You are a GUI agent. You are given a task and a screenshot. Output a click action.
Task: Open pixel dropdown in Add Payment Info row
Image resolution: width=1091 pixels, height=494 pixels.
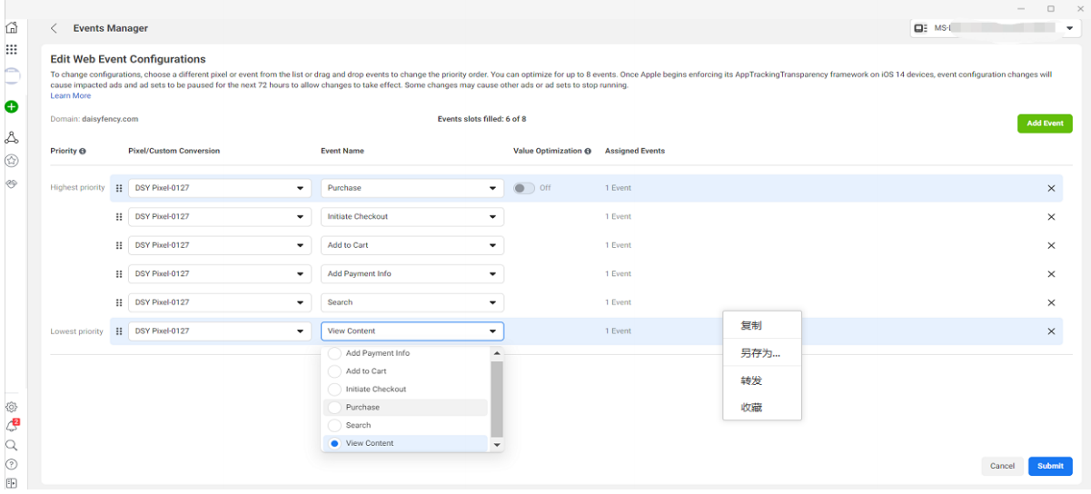coord(219,273)
